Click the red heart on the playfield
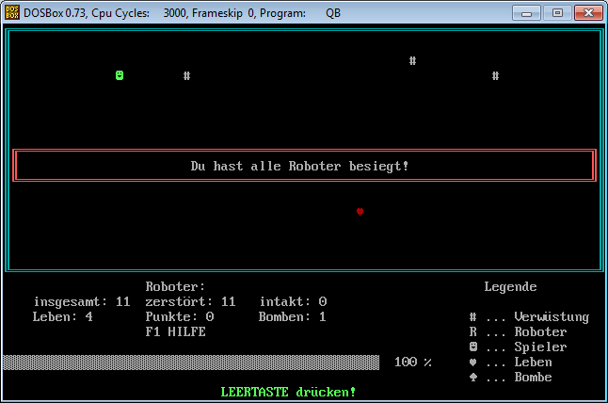 (360, 212)
